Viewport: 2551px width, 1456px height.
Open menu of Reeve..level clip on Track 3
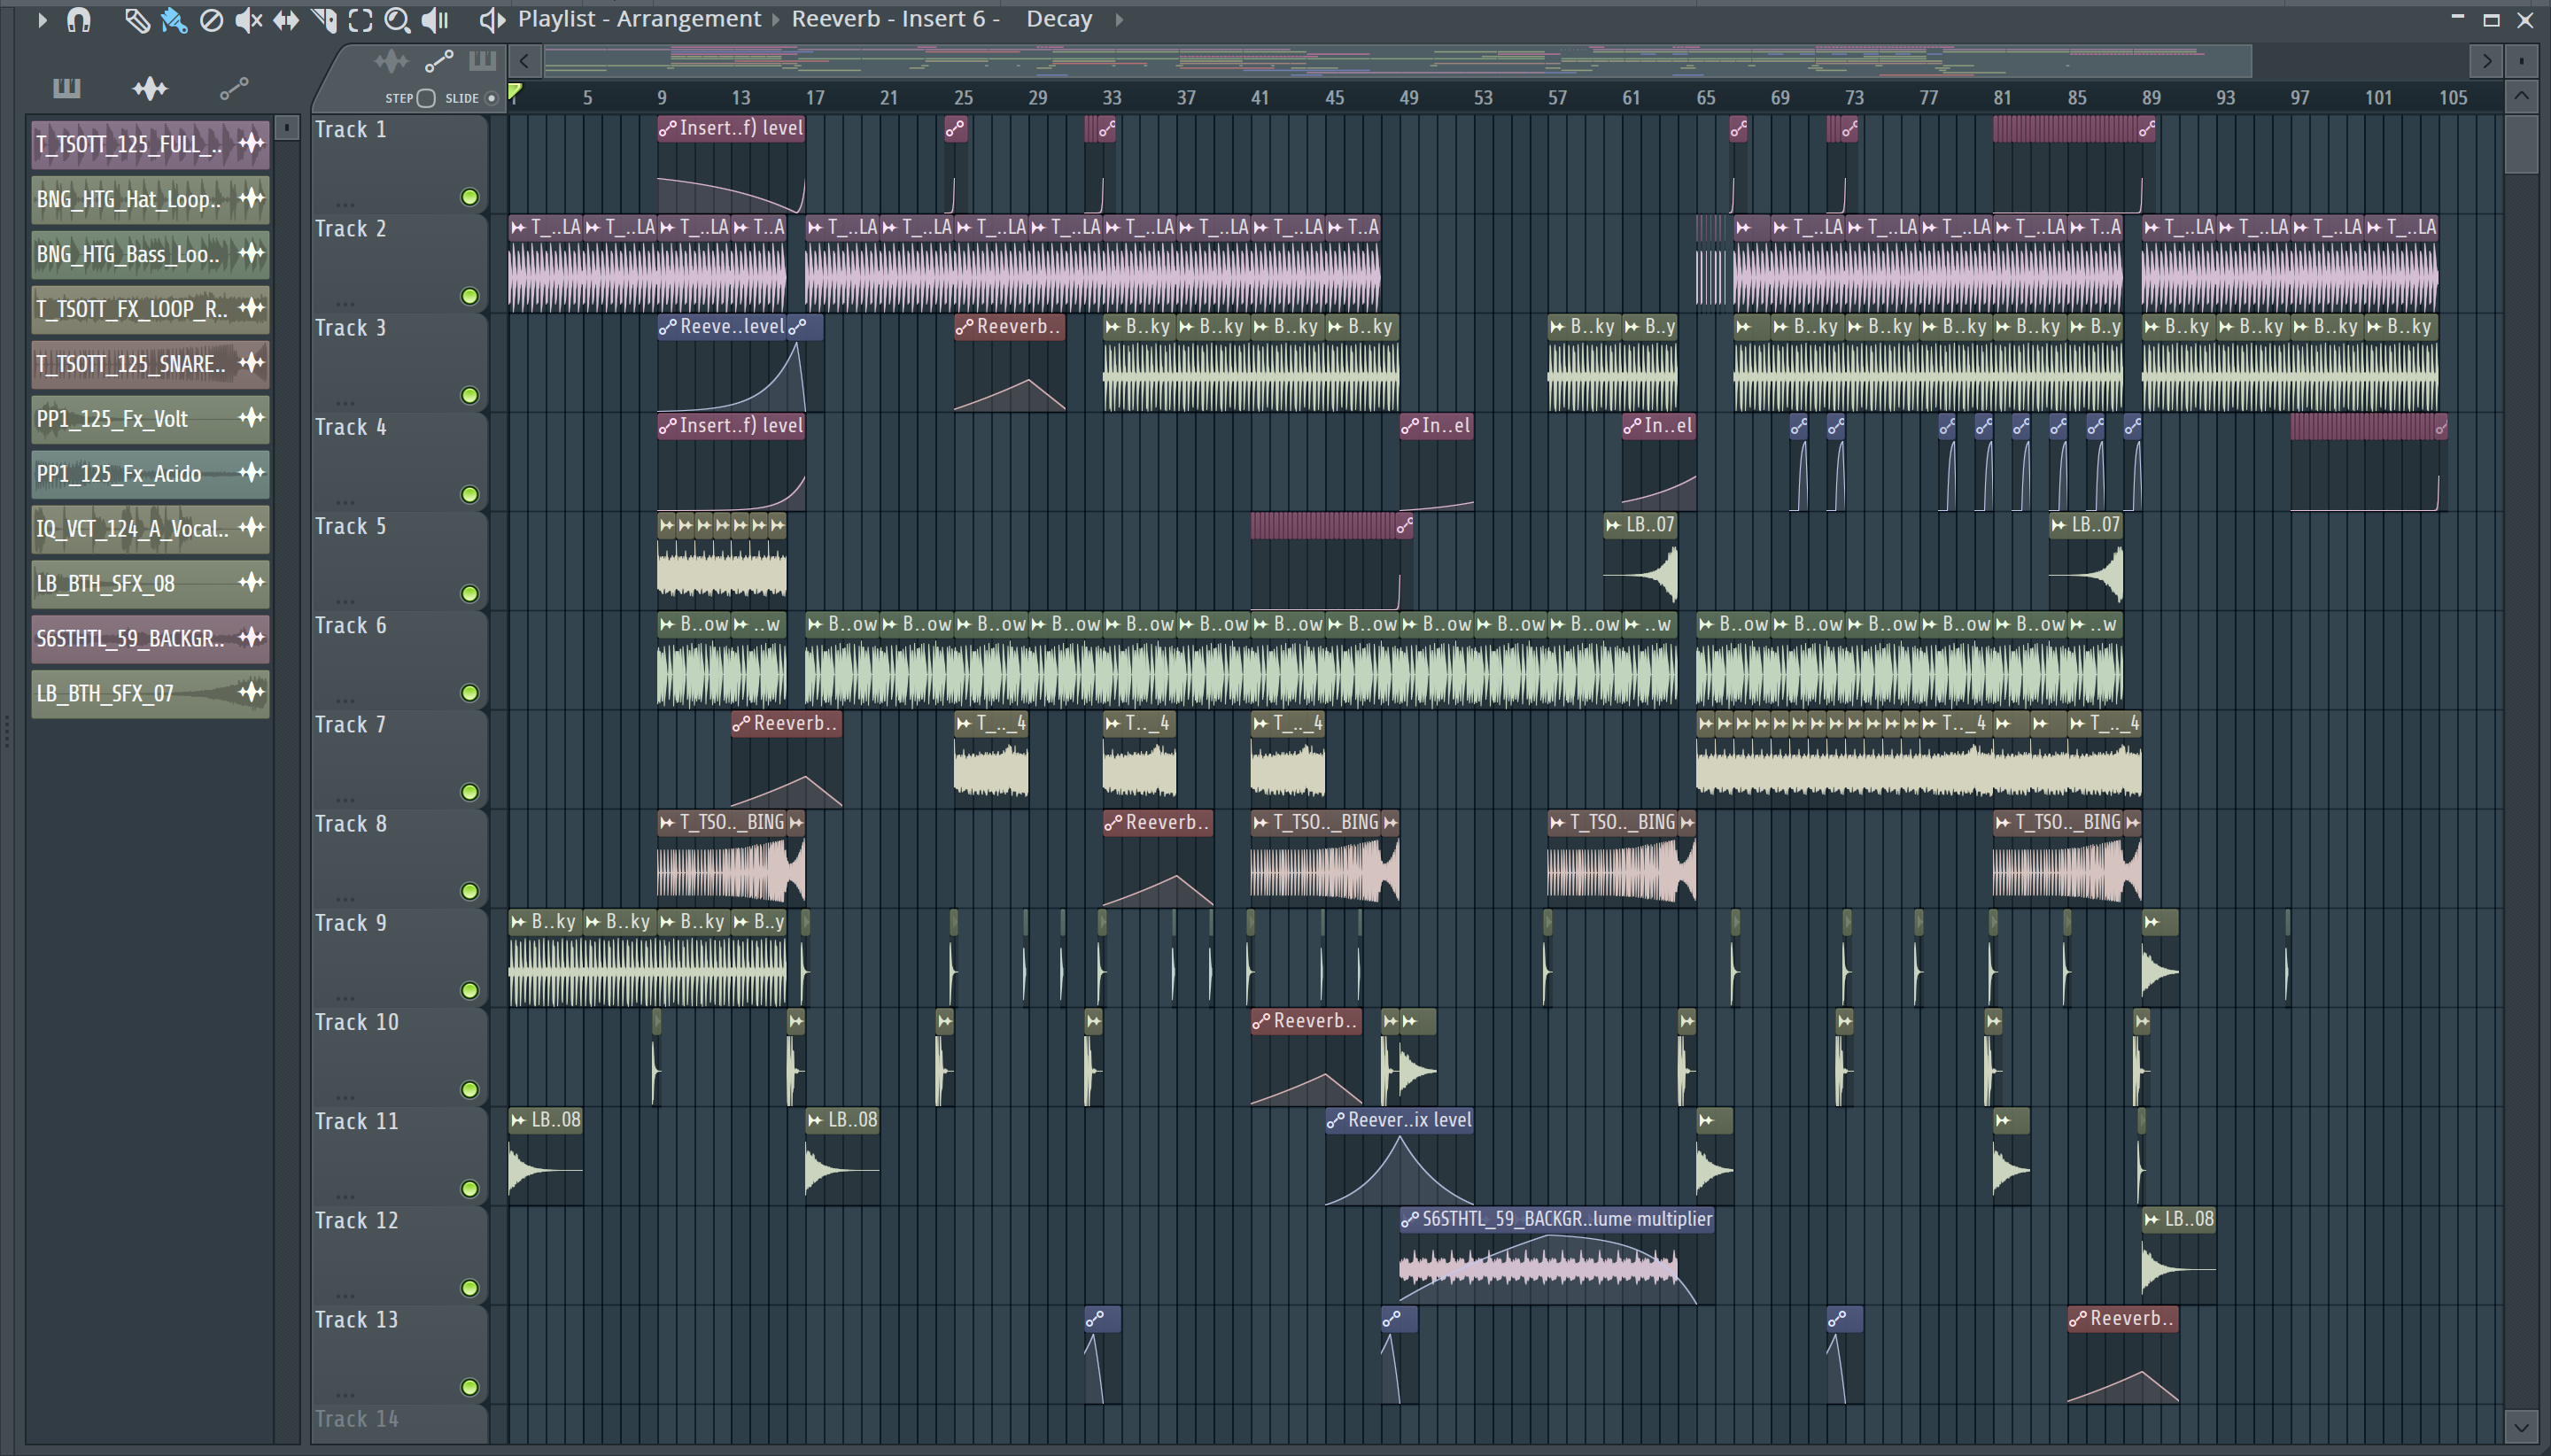pyautogui.click(x=667, y=327)
